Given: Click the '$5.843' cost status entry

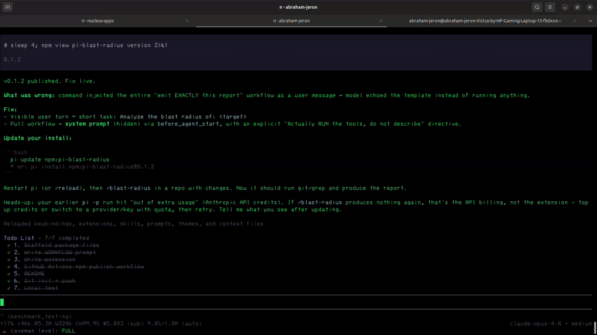Looking at the screenshot, I should (113, 324).
